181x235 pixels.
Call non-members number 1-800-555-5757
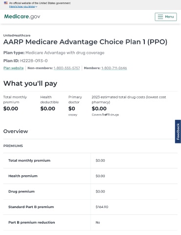click(67, 68)
